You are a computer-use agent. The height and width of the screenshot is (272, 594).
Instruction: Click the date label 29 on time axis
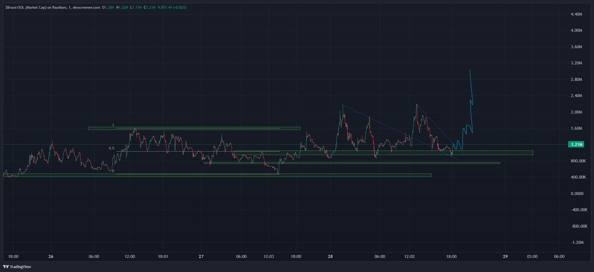(x=505, y=257)
